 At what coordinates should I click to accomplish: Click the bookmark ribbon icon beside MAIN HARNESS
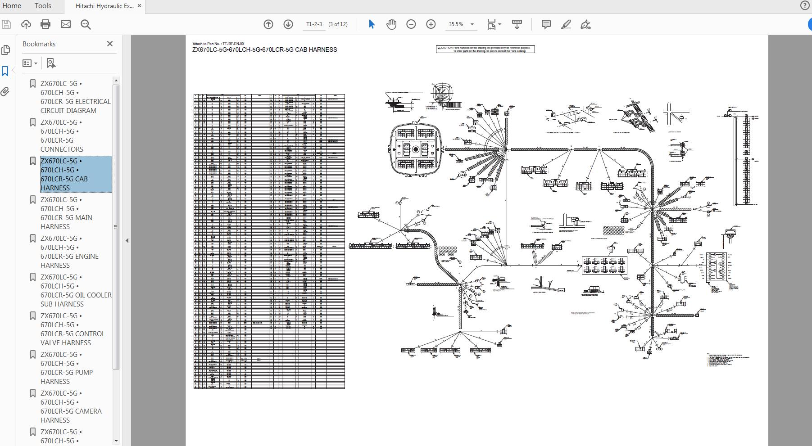(32, 199)
